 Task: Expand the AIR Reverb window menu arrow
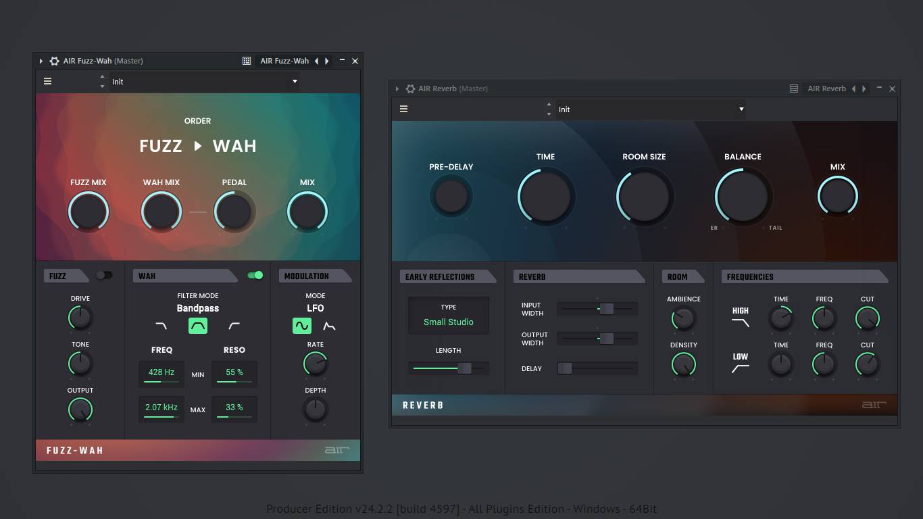coord(397,89)
